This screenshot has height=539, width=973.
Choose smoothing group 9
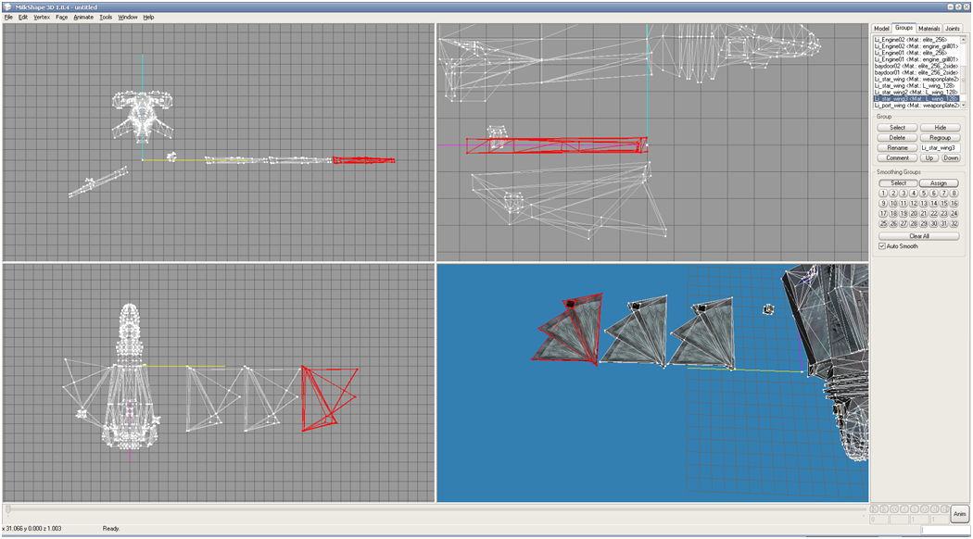[883, 204]
